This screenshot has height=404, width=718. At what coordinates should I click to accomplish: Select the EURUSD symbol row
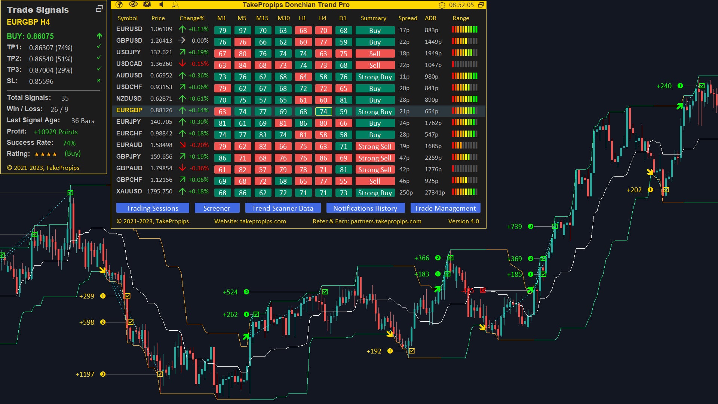(x=129, y=29)
